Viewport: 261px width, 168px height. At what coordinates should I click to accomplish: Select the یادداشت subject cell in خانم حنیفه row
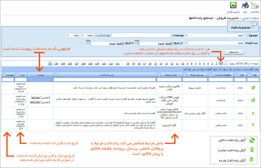[x=221, y=88]
